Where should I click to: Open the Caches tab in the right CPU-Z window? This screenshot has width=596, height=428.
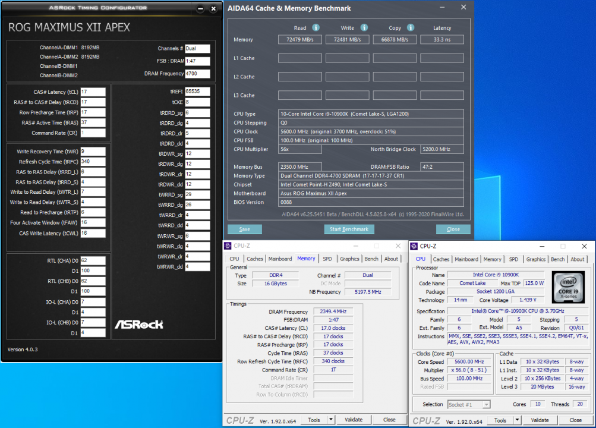(x=441, y=259)
